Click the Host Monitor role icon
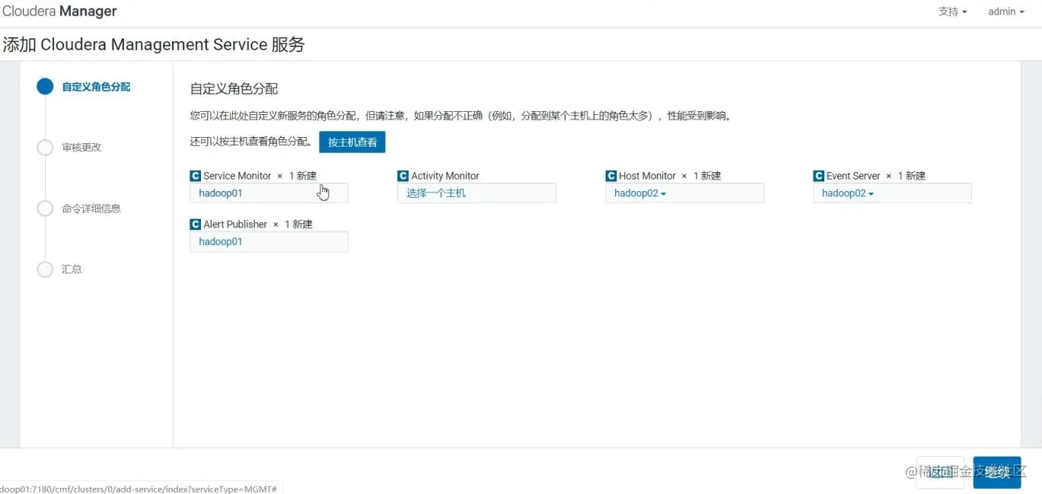Screen dimensions: 1042x494 pos(610,176)
